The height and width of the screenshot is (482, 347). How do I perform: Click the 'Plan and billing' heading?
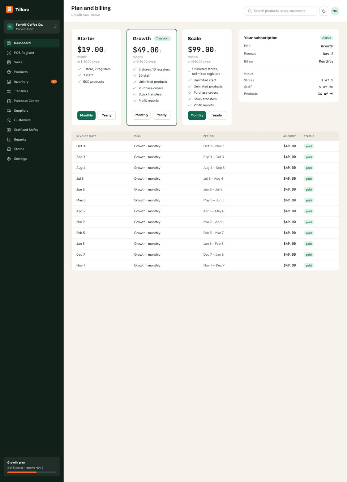pyautogui.click(x=91, y=8)
